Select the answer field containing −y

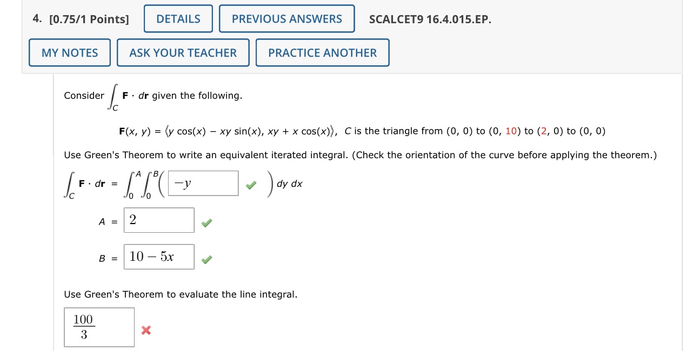tap(203, 183)
